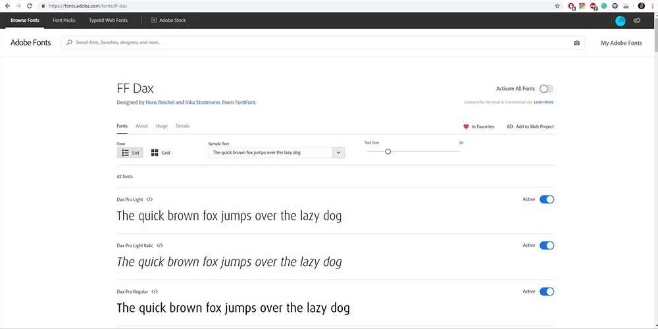
Task: Reload the Adobe Fonts page
Action: click(30, 6)
